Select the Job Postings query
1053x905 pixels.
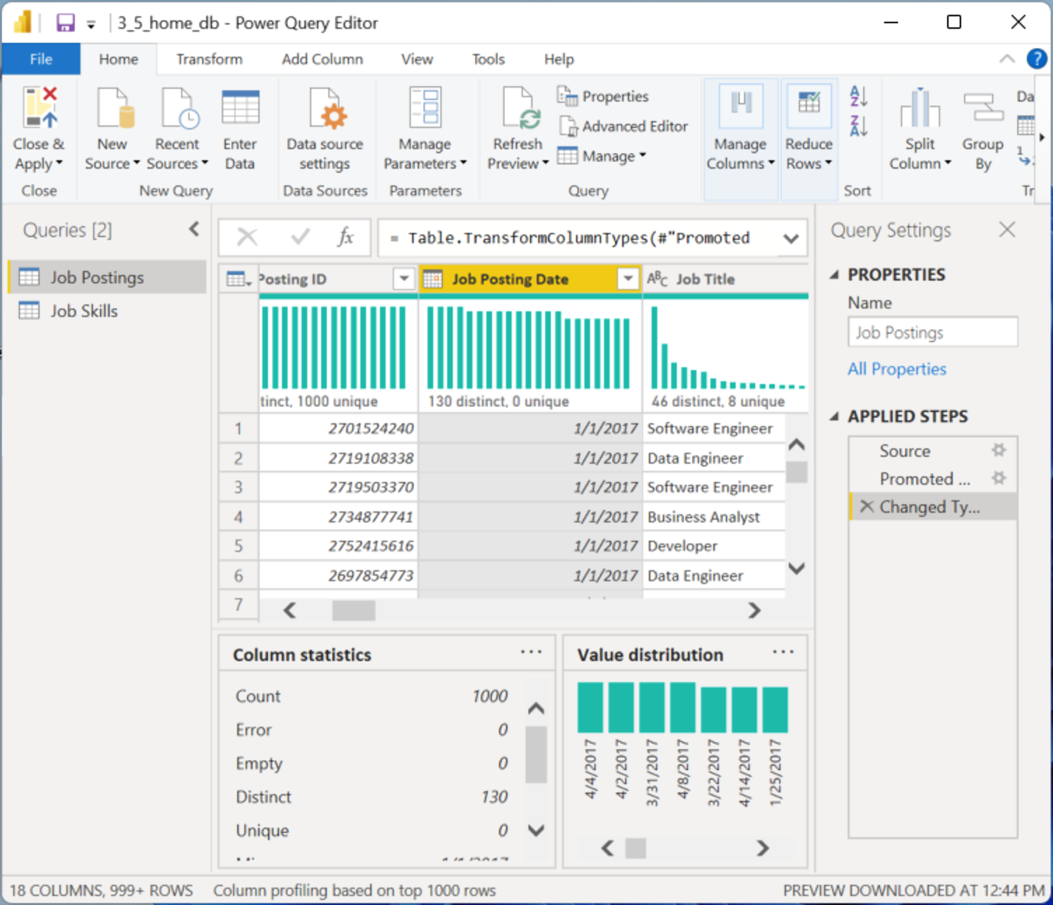[x=108, y=277]
